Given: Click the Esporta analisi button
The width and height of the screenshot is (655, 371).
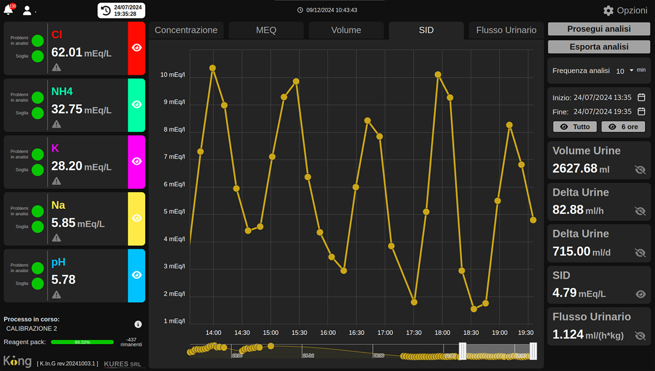Looking at the screenshot, I should 599,47.
